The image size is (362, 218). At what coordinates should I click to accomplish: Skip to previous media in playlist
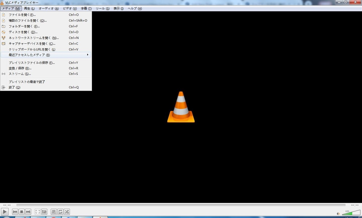pos(15,212)
